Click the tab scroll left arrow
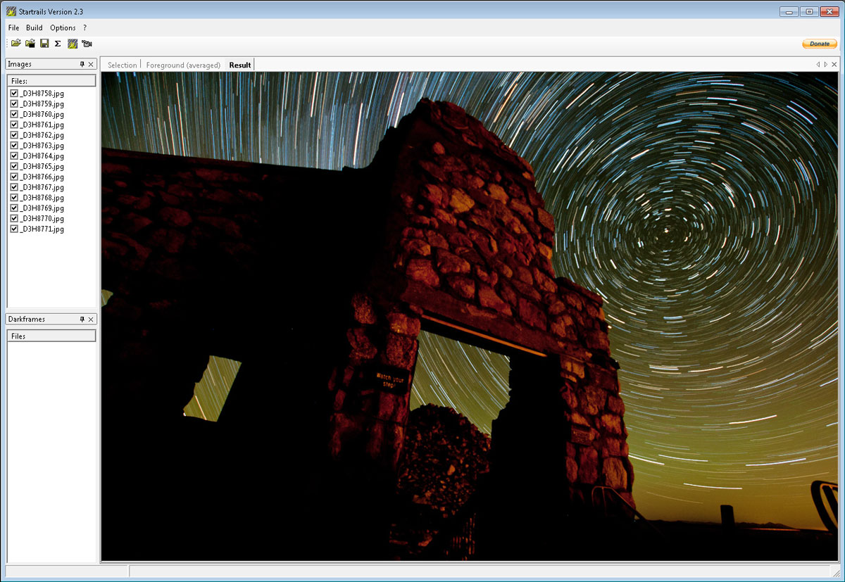The width and height of the screenshot is (845, 582). point(818,64)
